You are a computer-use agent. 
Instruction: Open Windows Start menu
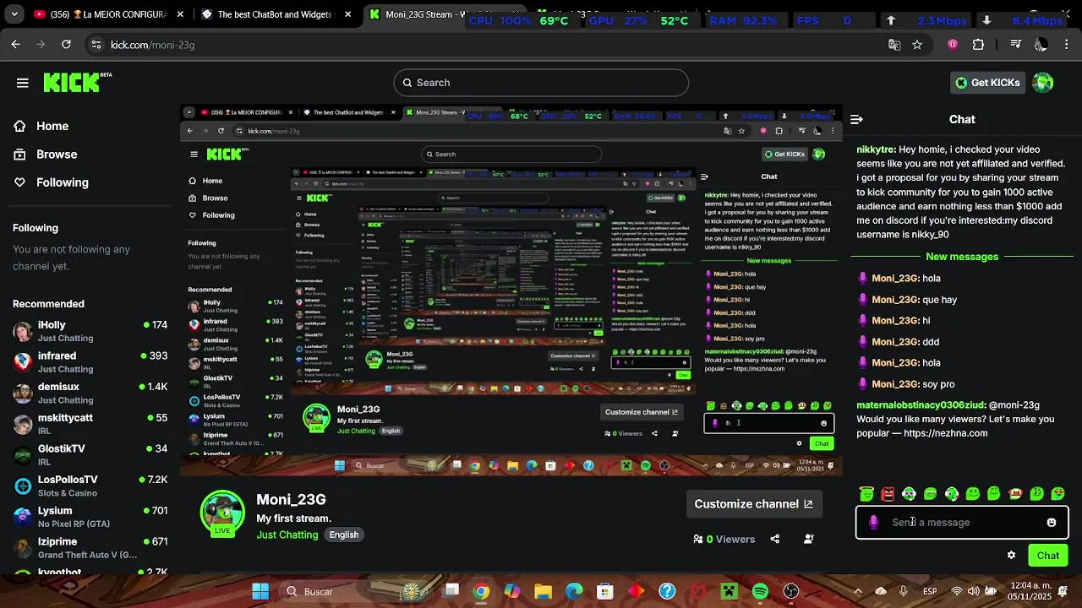click(x=260, y=591)
